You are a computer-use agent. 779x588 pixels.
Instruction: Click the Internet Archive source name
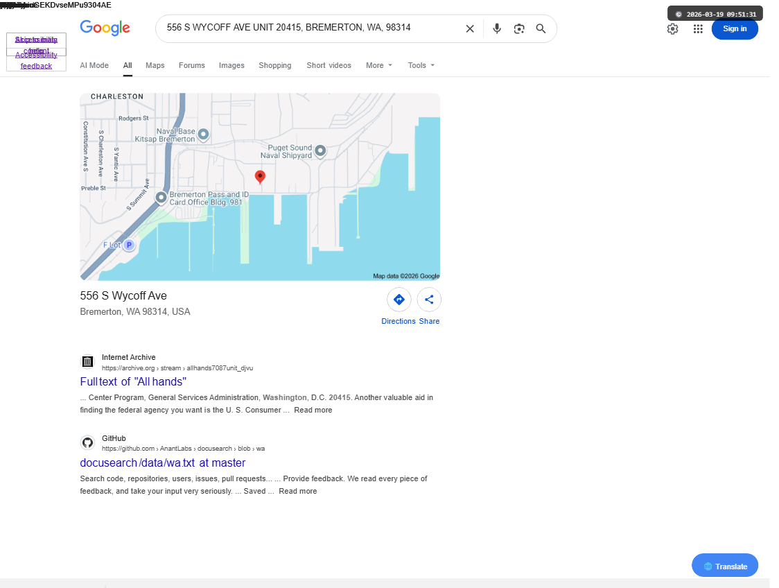129,357
